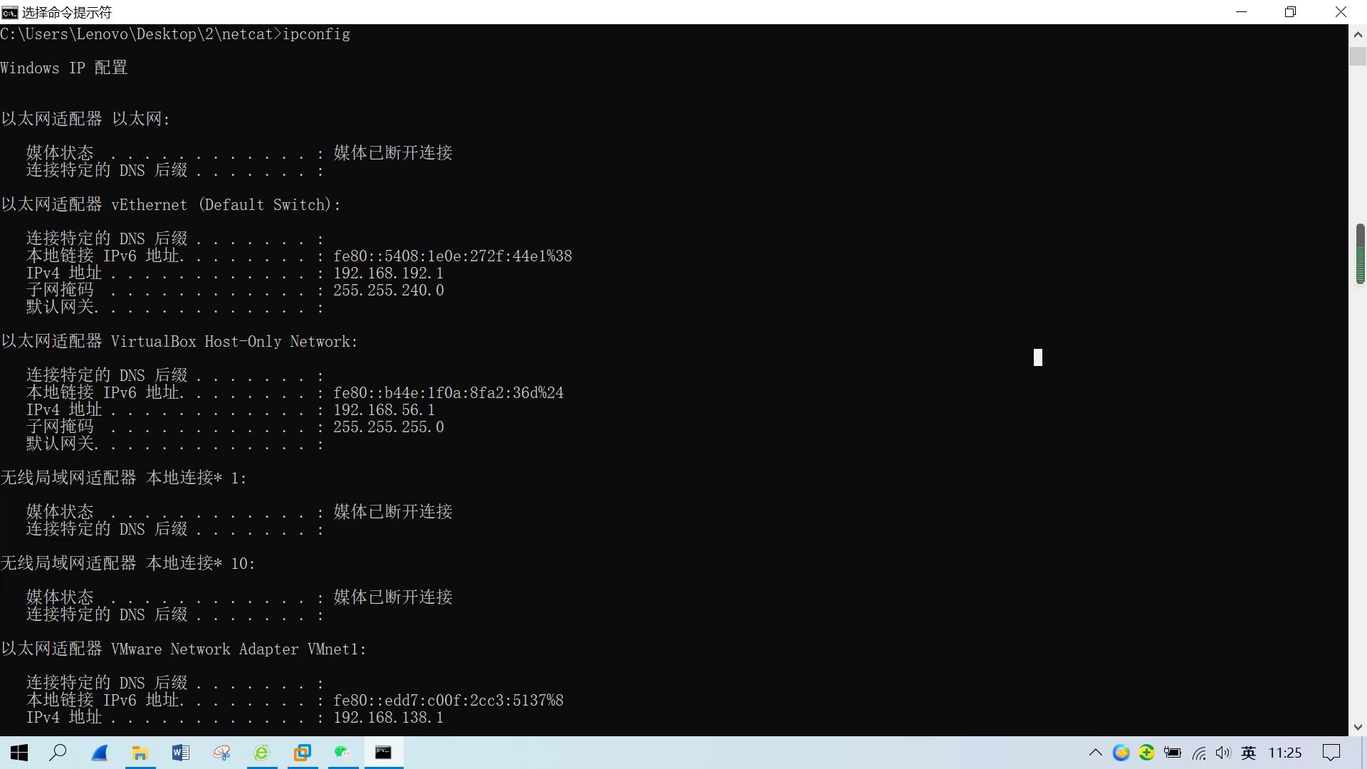Open the snipping scissors app on taskbar
Image resolution: width=1367 pixels, height=769 pixels.
pos(221,753)
